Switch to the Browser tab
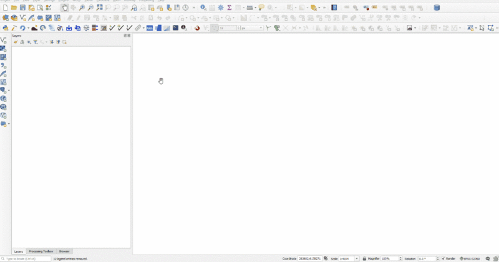The image size is (499, 262). coord(64,251)
